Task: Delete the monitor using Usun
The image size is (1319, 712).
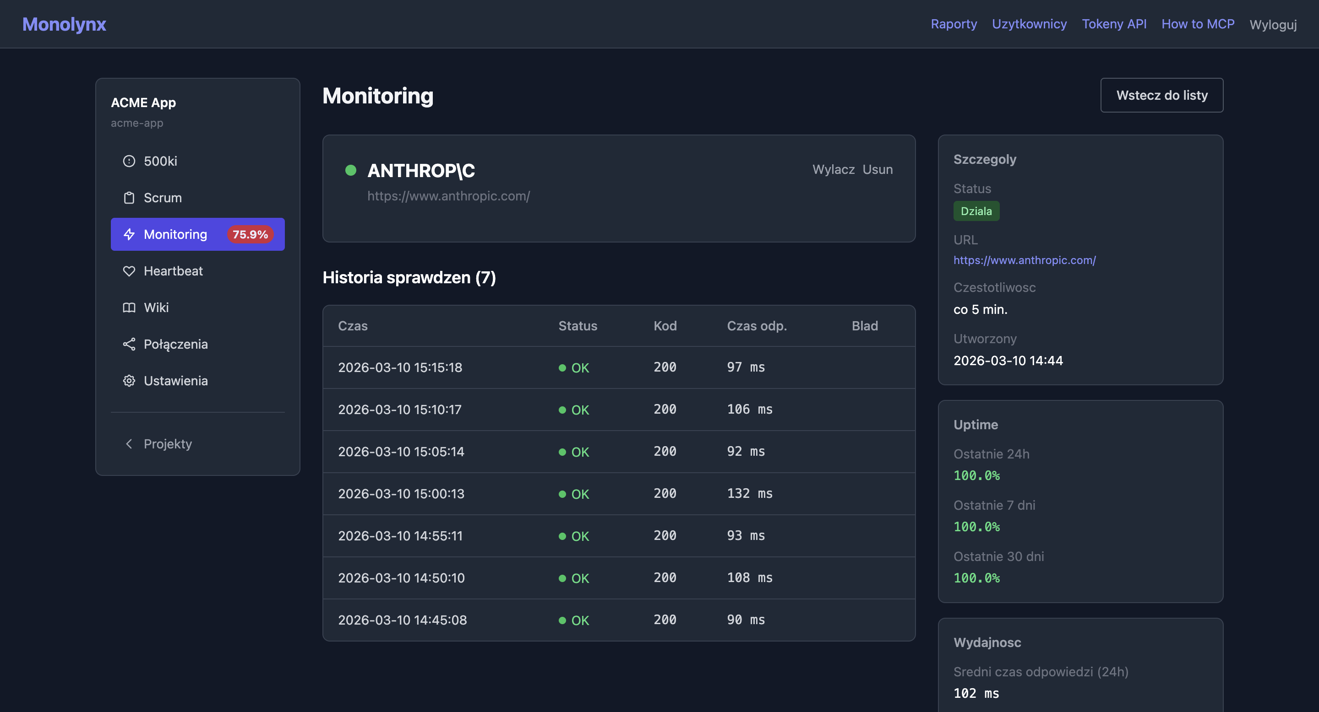Action: (878, 169)
